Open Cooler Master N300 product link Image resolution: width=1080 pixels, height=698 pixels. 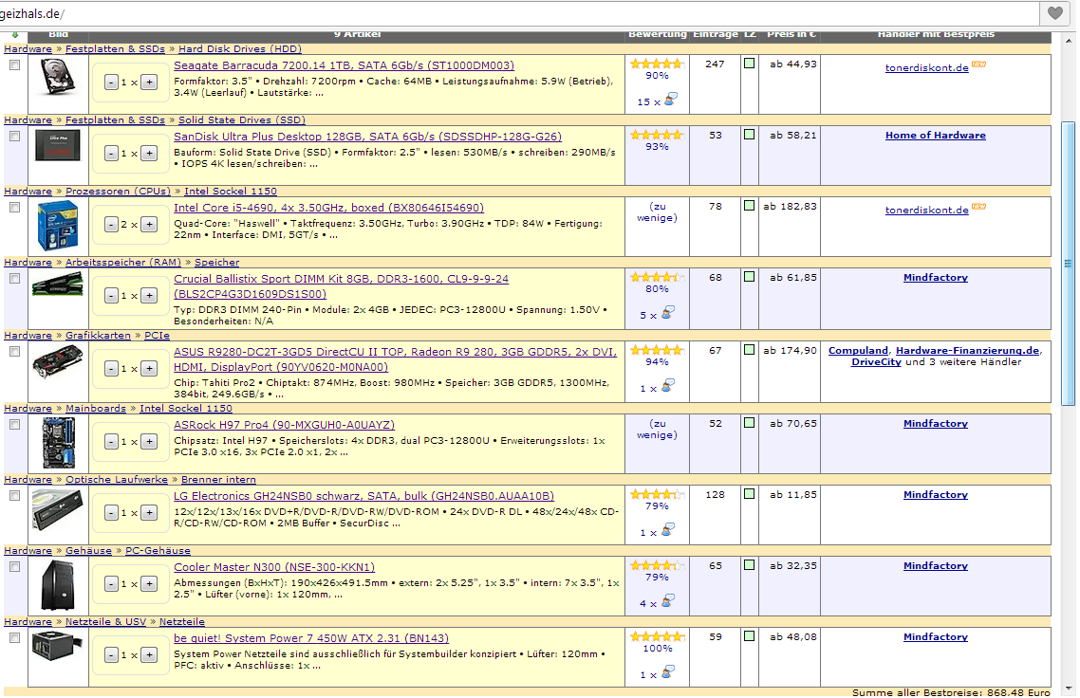274,567
